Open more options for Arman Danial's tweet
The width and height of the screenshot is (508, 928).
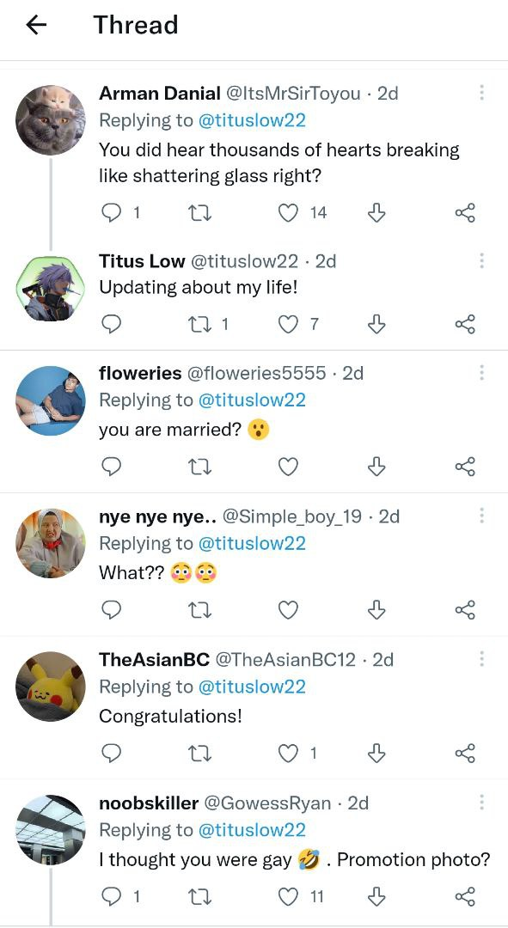coord(482,93)
